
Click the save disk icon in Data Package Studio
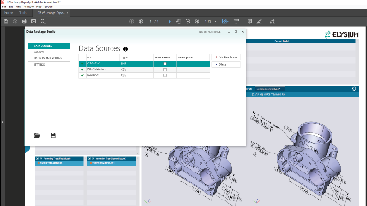(53, 136)
